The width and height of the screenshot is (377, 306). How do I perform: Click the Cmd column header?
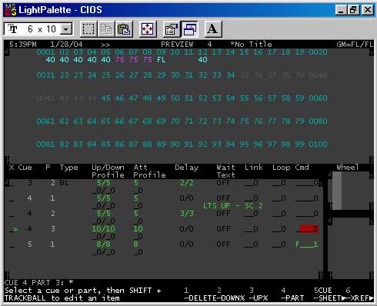(302, 168)
